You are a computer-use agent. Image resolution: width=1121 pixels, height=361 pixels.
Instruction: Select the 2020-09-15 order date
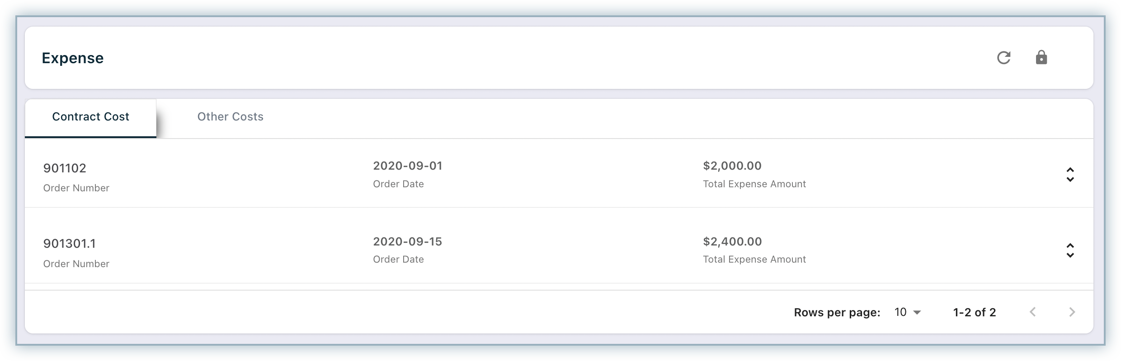pos(408,242)
